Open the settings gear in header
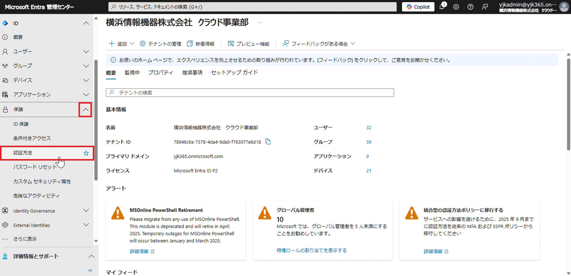Screen dimensions: 571x276 tap(456, 7)
